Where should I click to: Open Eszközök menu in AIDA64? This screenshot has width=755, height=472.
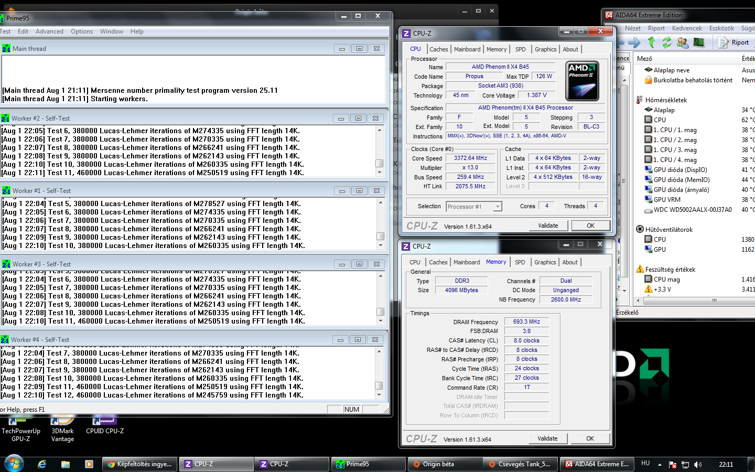pyautogui.click(x=721, y=28)
